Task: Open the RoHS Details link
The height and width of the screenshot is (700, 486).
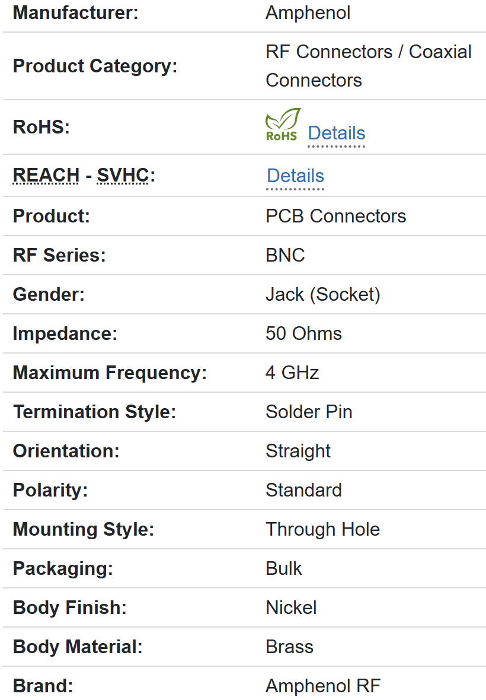Action: pyautogui.click(x=336, y=133)
